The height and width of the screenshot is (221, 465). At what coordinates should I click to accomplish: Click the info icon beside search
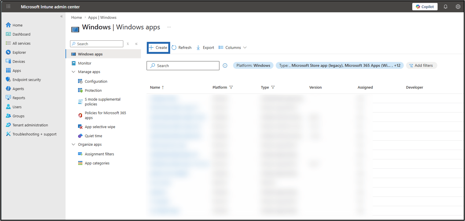click(x=225, y=66)
